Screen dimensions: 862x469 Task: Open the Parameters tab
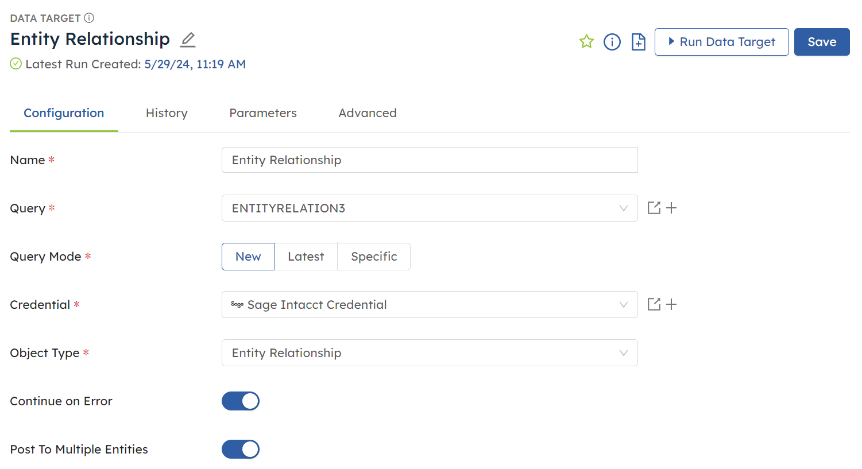[x=263, y=113]
